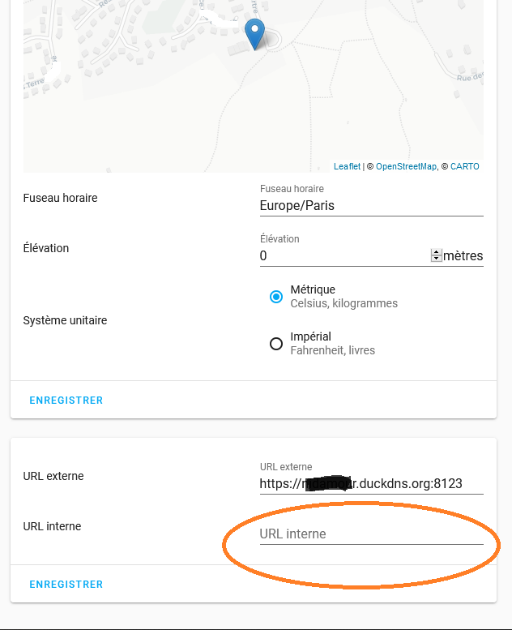Select the Métrique radio button

coord(276,297)
